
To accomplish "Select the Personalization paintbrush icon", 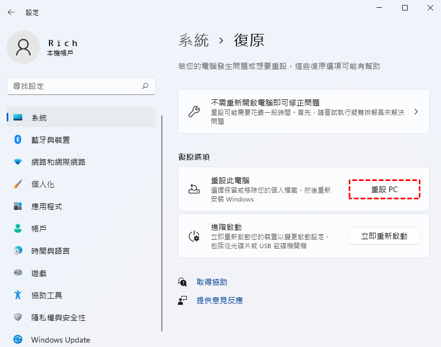I will coord(18,184).
